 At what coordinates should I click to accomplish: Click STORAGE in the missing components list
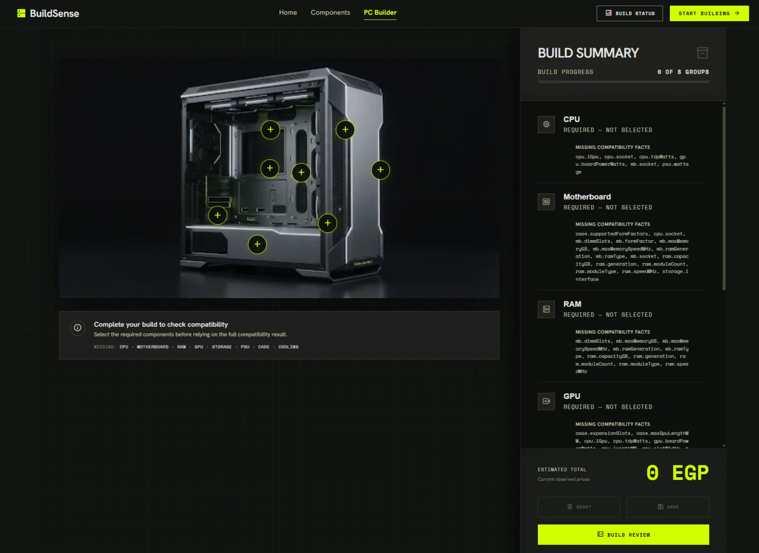pyautogui.click(x=222, y=347)
